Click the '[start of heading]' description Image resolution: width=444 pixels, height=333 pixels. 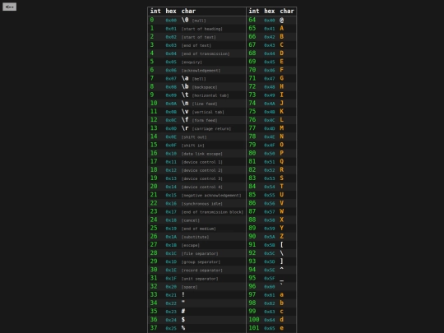pyautogui.click(x=202, y=29)
